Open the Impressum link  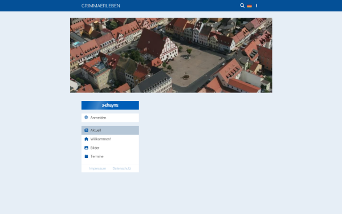coord(97,168)
